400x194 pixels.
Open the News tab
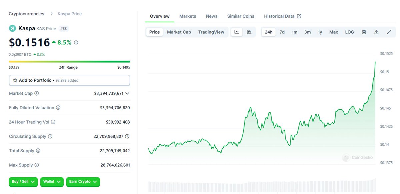point(212,16)
